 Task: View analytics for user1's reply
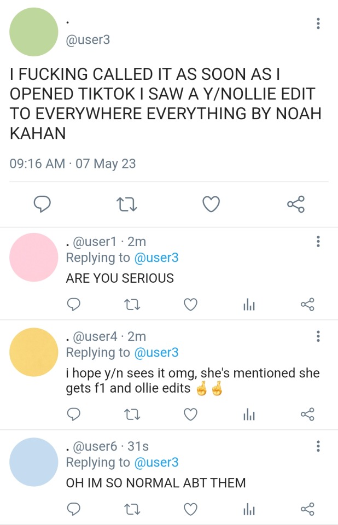tap(249, 305)
